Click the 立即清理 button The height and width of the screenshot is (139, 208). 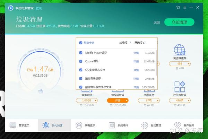point(179,22)
